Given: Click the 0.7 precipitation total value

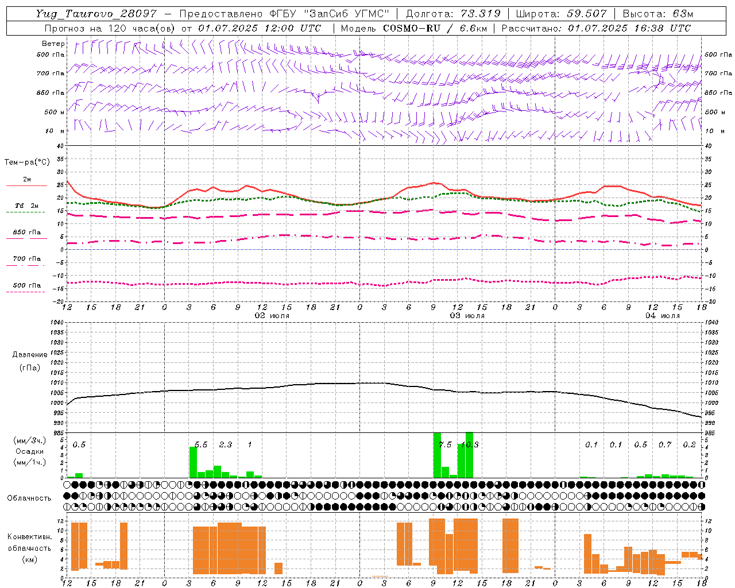Looking at the screenshot, I should [665, 444].
